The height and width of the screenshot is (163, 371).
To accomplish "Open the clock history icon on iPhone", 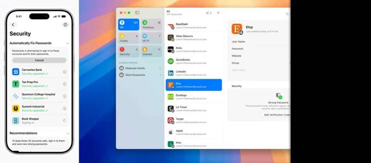I will [x=65, y=25].
